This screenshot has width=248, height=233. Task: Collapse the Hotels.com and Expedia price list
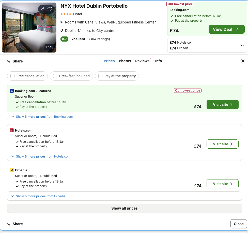242,45
